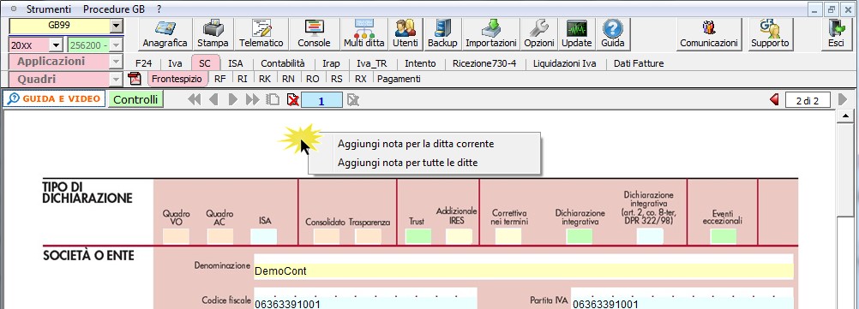Toggle the Trust checkbox field
This screenshot has height=309, width=859.
[418, 236]
